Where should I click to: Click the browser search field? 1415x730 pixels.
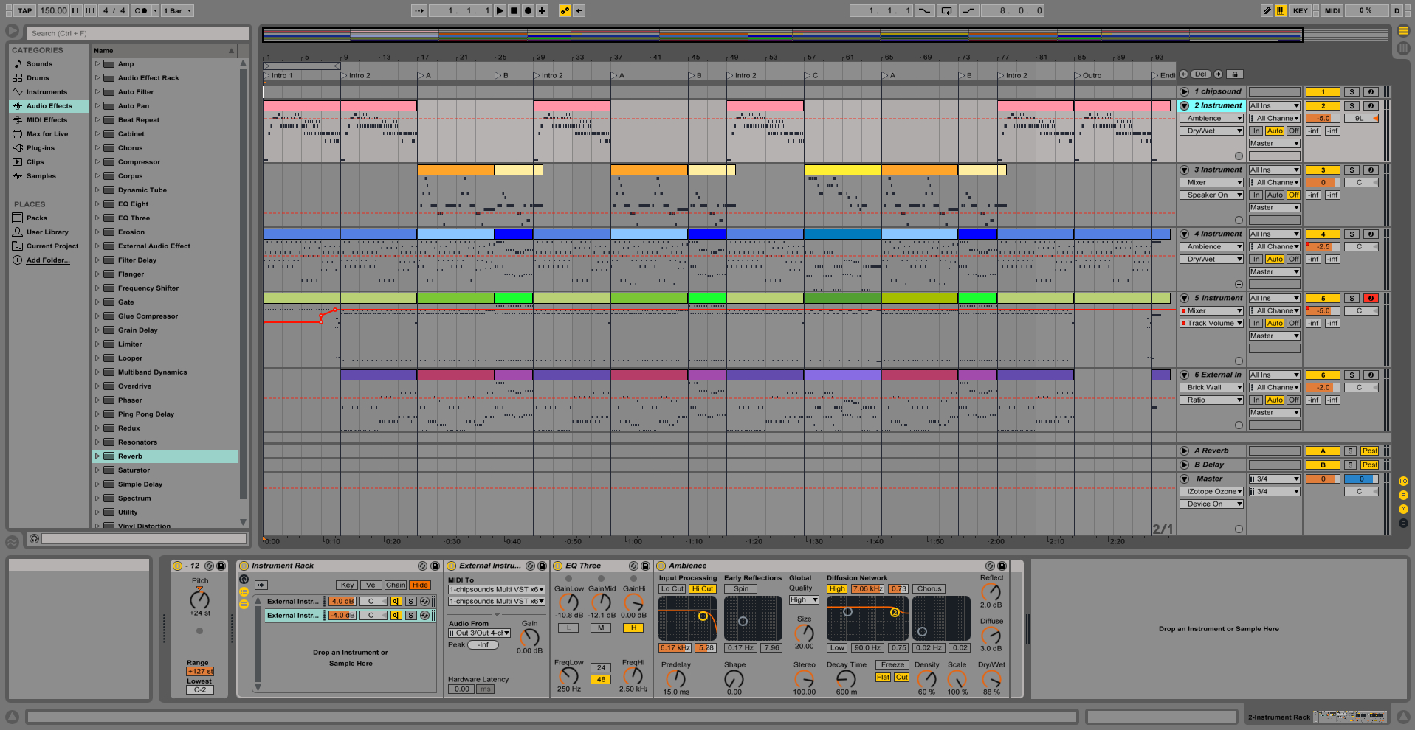click(x=137, y=33)
